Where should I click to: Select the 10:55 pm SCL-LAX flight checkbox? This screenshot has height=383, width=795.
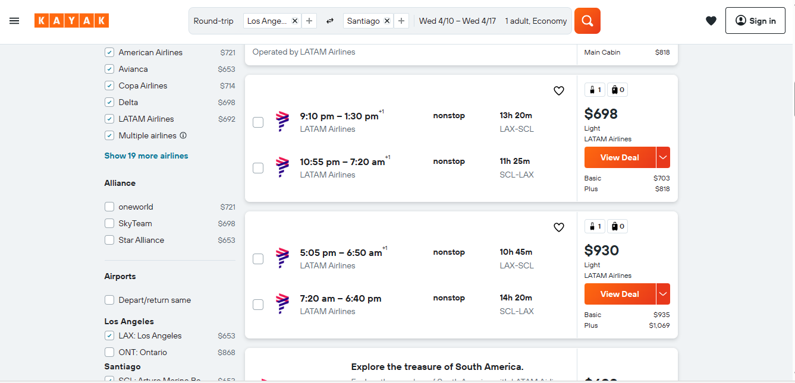pos(258,168)
